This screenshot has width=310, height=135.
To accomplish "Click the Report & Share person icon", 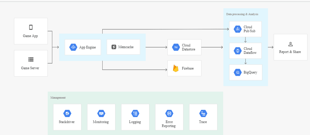I will pos(290,44).
